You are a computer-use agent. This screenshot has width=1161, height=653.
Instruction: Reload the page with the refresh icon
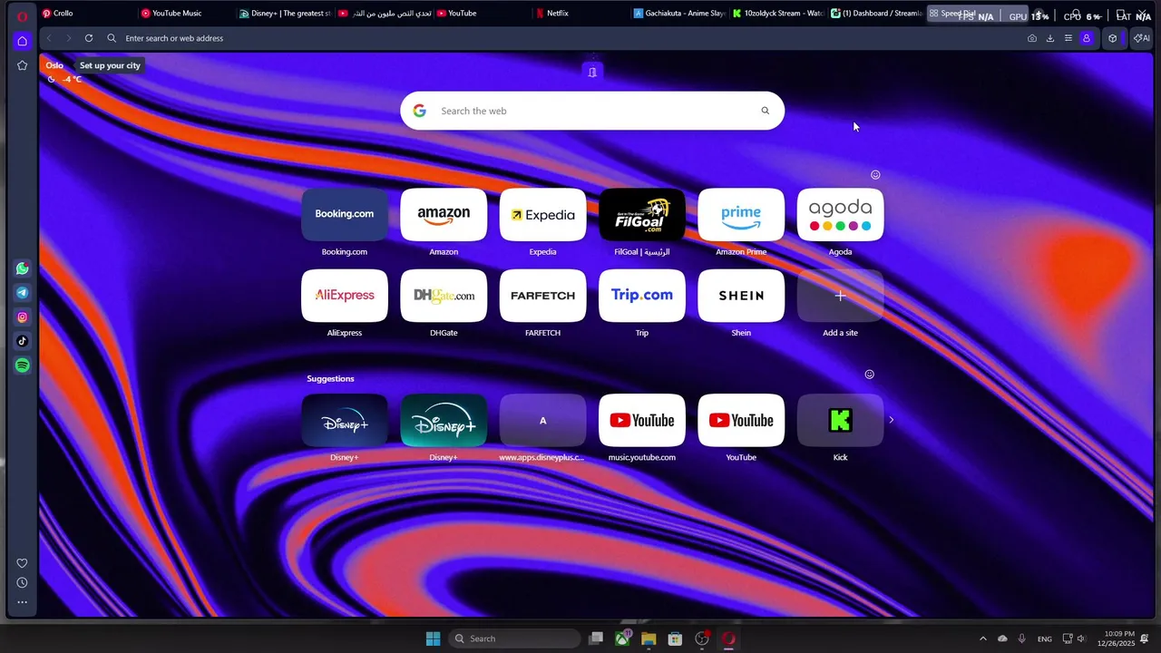[89, 38]
